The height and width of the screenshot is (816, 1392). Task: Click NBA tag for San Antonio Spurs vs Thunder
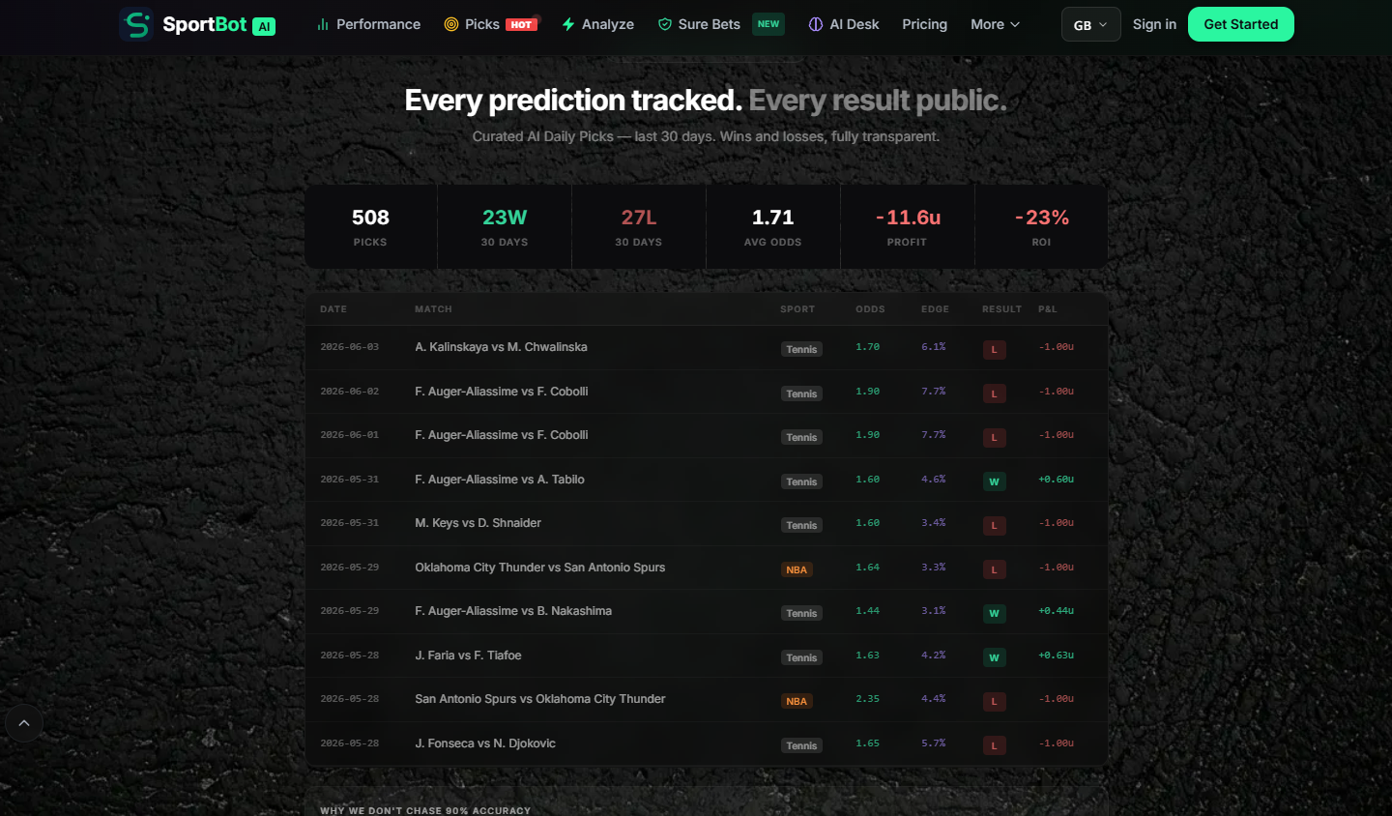tap(797, 701)
